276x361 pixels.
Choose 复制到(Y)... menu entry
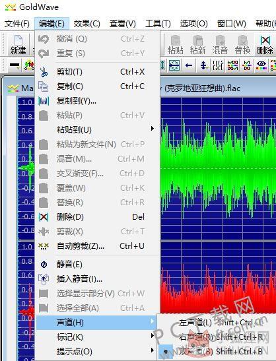[97, 101]
